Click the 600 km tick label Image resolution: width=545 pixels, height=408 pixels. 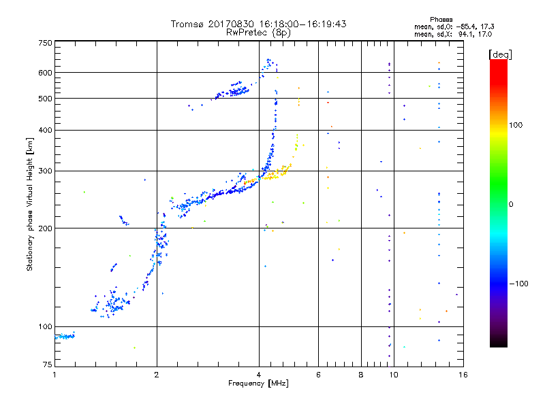click(x=45, y=73)
